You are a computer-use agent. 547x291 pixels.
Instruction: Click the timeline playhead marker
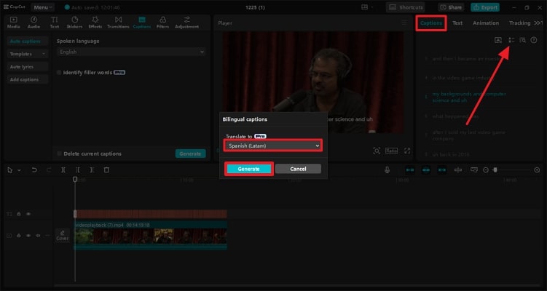coord(74,179)
